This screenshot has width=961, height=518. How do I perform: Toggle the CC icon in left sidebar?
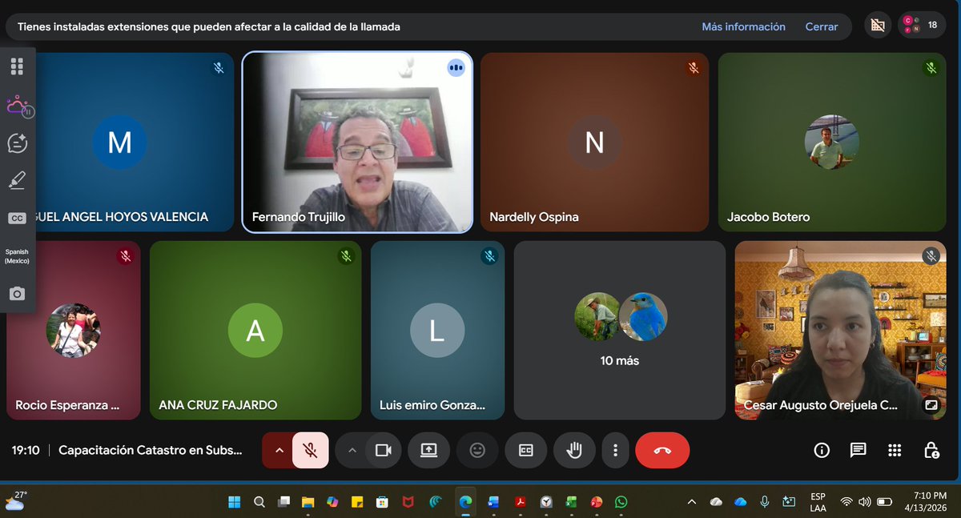tap(17, 218)
